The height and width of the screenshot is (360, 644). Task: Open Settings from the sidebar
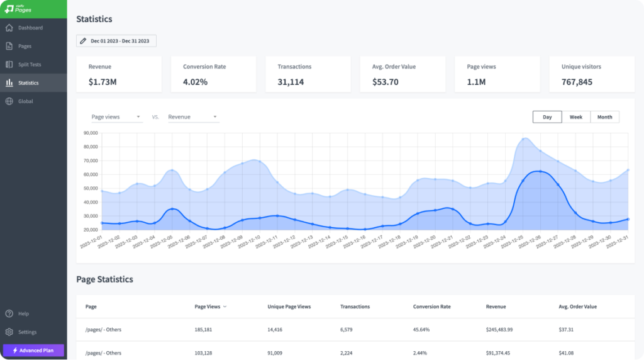coord(33,332)
